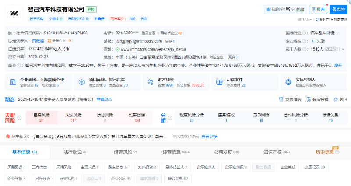Viewport: 351px width, 186px height.
Task: Open the 报告 report button
Action: [318, 9]
